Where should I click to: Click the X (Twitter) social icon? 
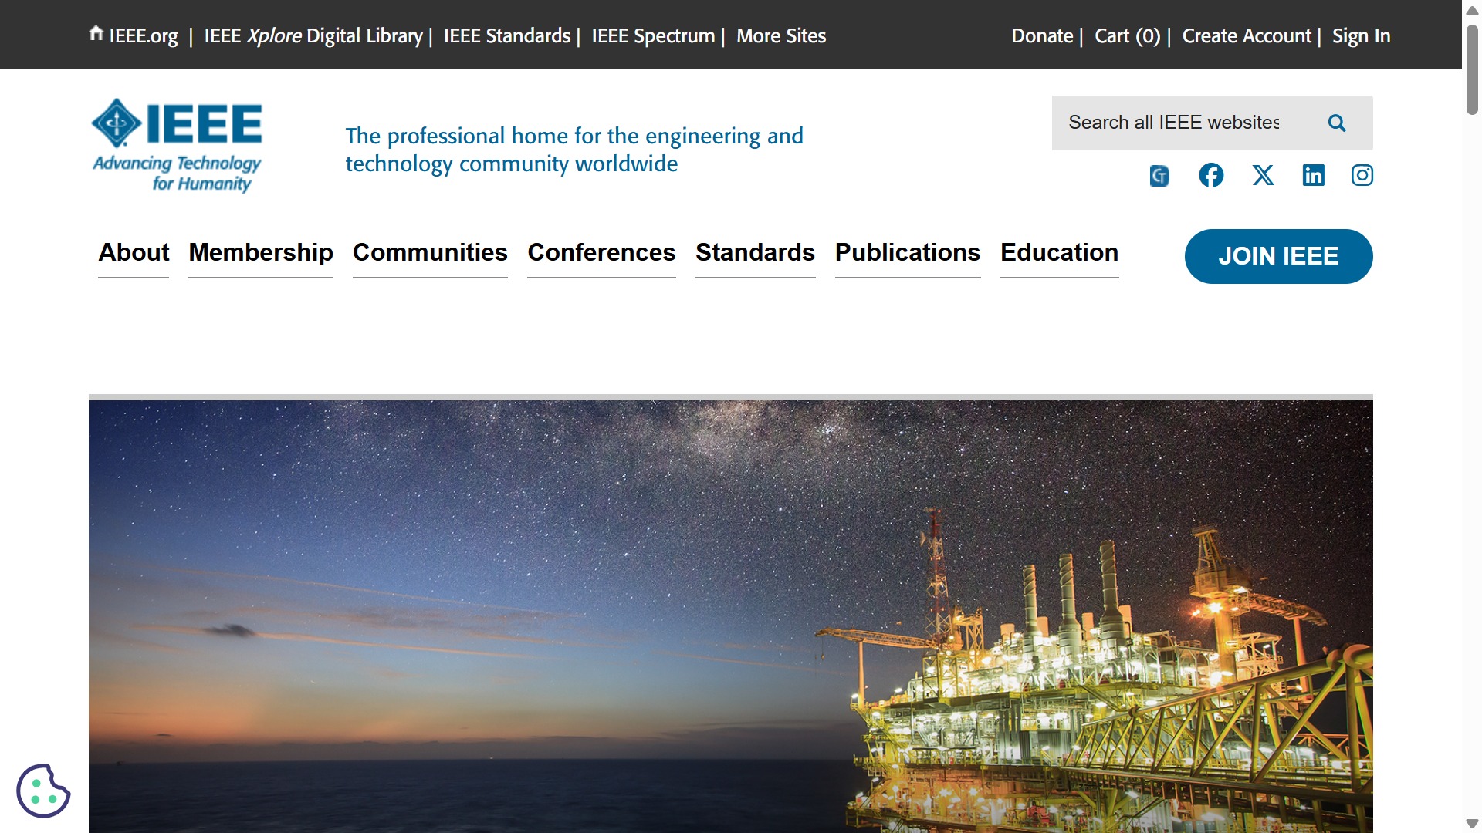[x=1263, y=176]
